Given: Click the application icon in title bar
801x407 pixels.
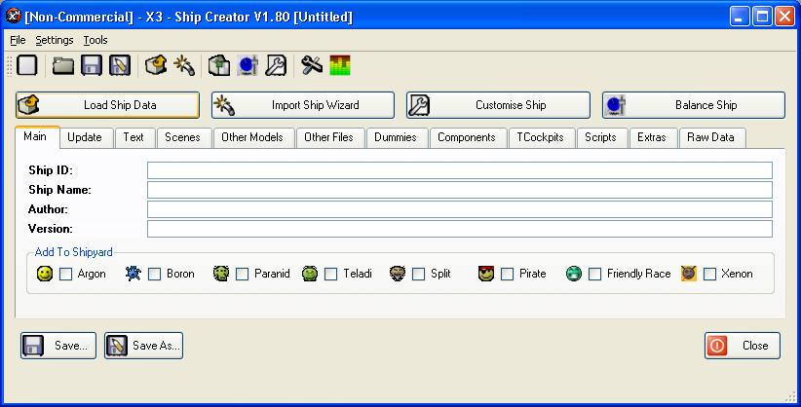Looking at the screenshot, I should click(x=14, y=17).
